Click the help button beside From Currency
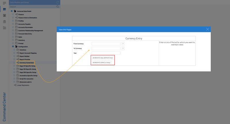Viewport: 230px width, 124px height. click(x=123, y=44)
